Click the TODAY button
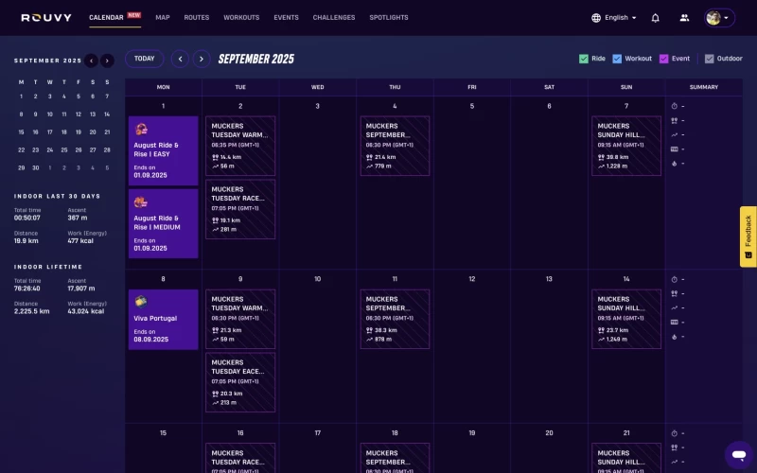 point(145,59)
